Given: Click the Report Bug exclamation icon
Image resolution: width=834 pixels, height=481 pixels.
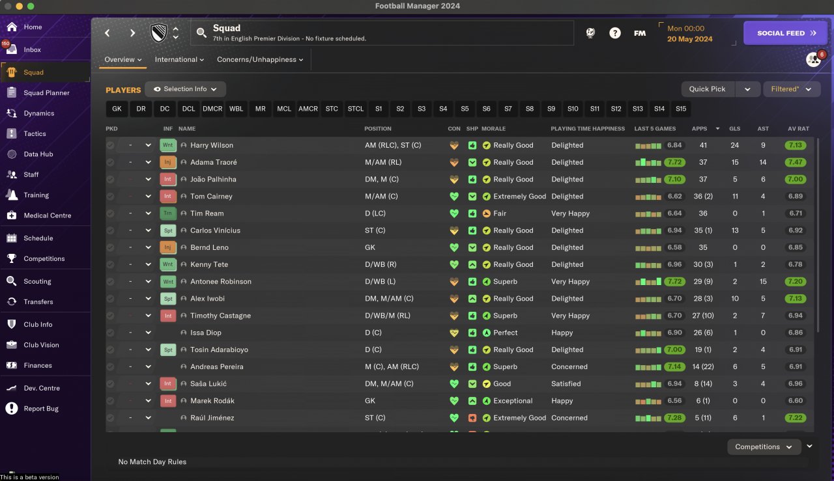Looking at the screenshot, I should pos(12,409).
